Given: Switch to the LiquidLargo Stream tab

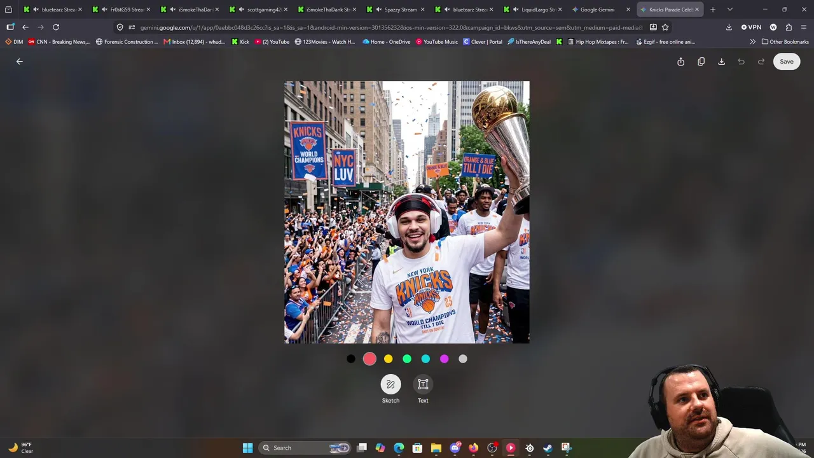Looking at the screenshot, I should pyautogui.click(x=533, y=10).
